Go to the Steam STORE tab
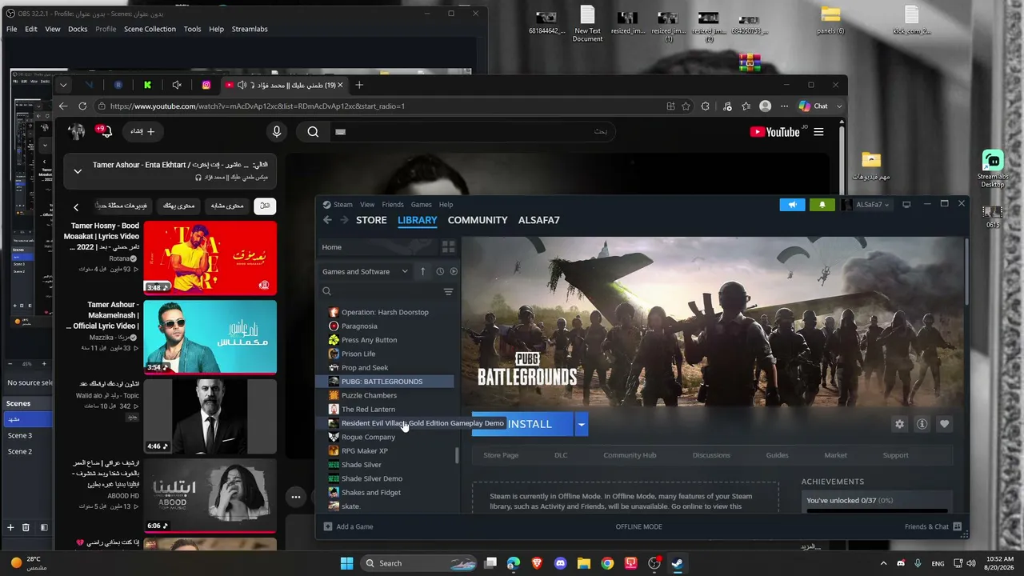 coord(371,220)
